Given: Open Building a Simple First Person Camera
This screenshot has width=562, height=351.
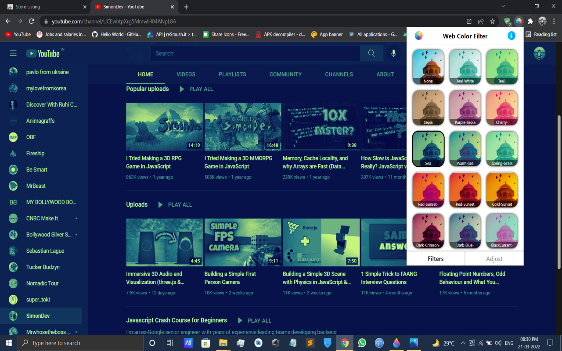Looking at the screenshot, I should pyautogui.click(x=230, y=278).
